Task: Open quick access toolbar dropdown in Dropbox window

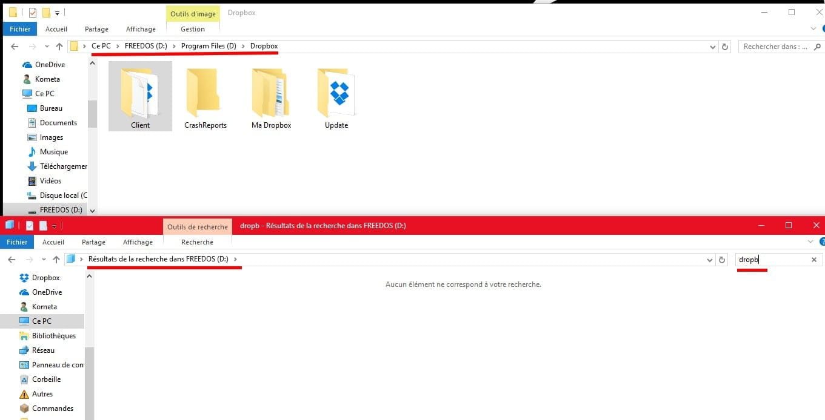Action: click(x=57, y=12)
